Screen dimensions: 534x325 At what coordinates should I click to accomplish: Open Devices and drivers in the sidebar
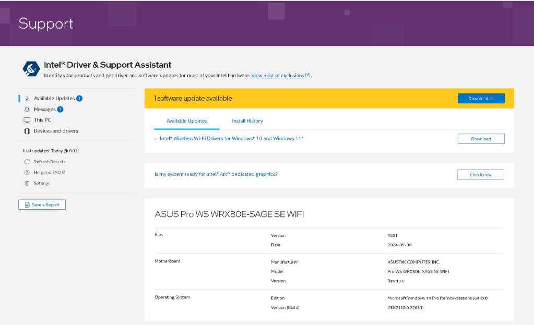tap(56, 131)
